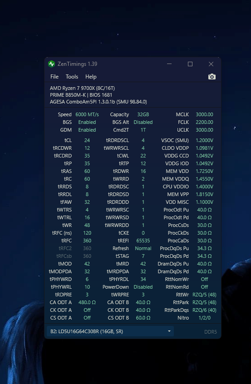The height and width of the screenshot is (384, 251).
Task: Take a screenshot with the camera icon
Action: [212, 77]
